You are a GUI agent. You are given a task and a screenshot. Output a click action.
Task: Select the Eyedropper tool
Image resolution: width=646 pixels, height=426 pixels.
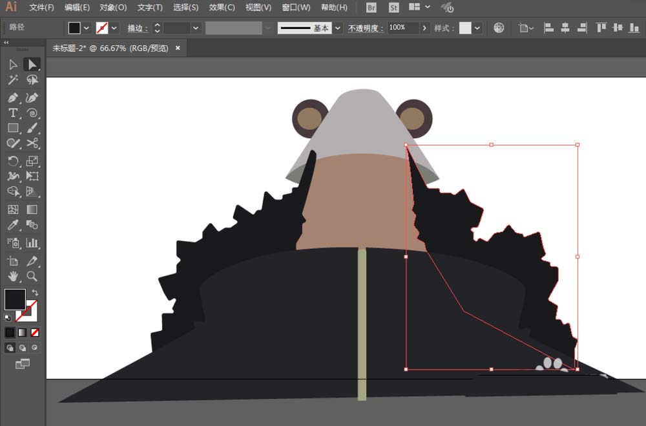click(x=13, y=226)
